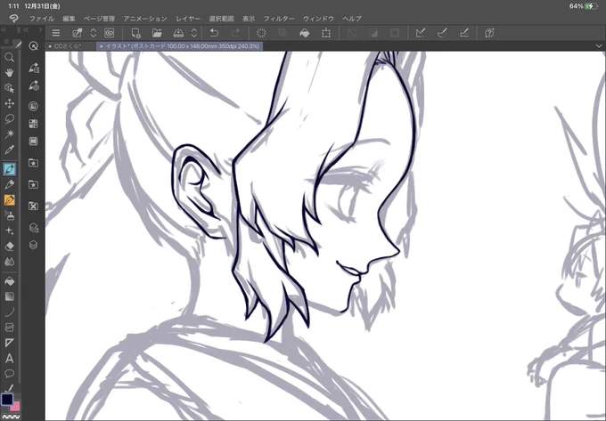The height and width of the screenshot is (421, 606).
Task: Select the Ruler triangle tool
Action: pyautogui.click(x=9, y=343)
